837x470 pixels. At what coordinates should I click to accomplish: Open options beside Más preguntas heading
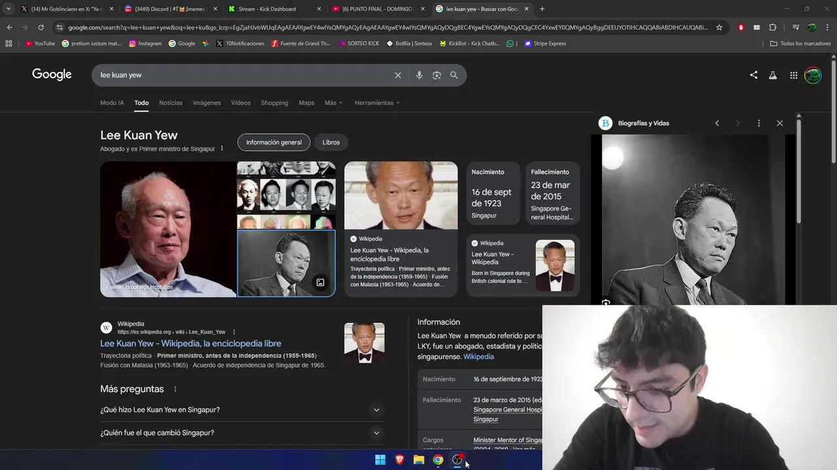[175, 389]
